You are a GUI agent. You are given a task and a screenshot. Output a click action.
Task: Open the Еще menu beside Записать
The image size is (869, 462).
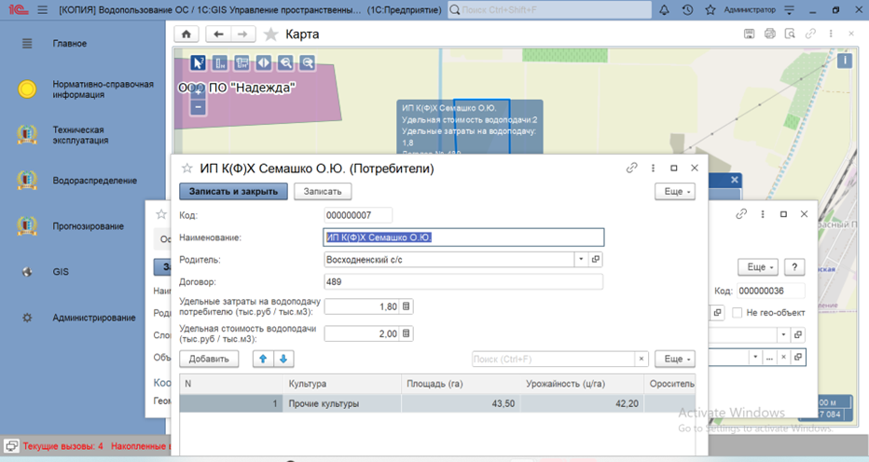pos(675,192)
